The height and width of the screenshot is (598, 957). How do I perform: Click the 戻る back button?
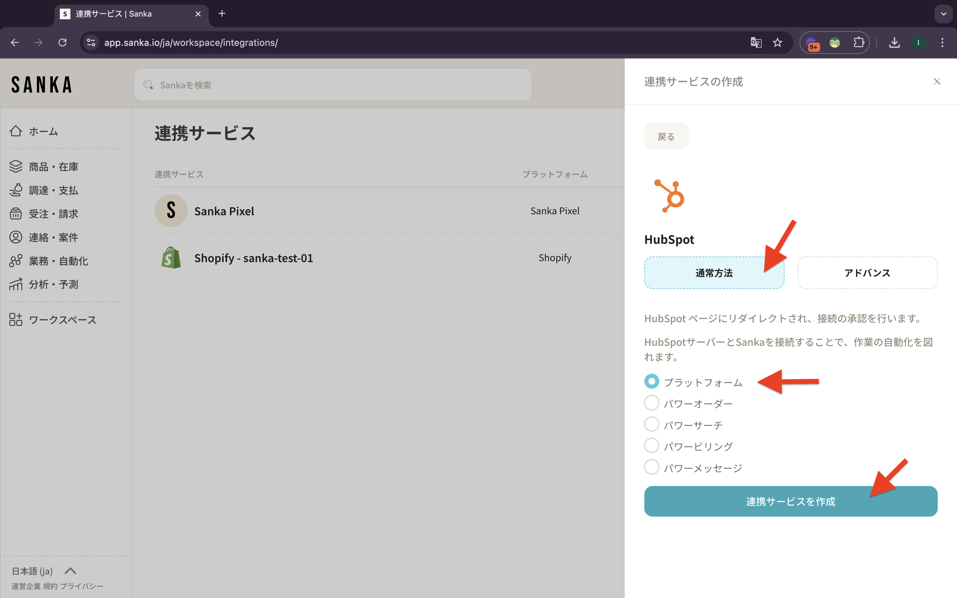(666, 137)
